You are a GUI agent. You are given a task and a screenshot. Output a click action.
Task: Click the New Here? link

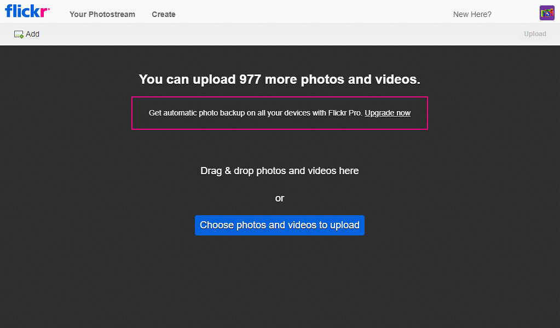coord(472,14)
